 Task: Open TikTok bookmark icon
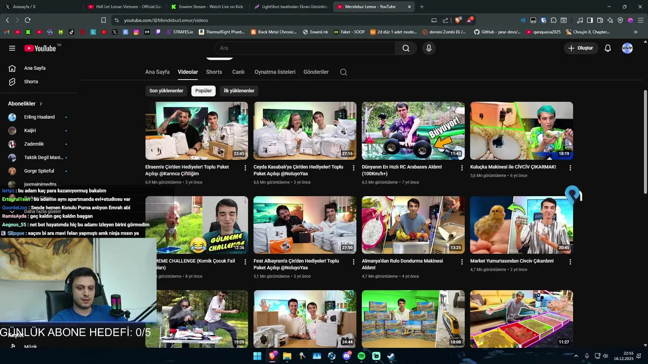(71, 32)
